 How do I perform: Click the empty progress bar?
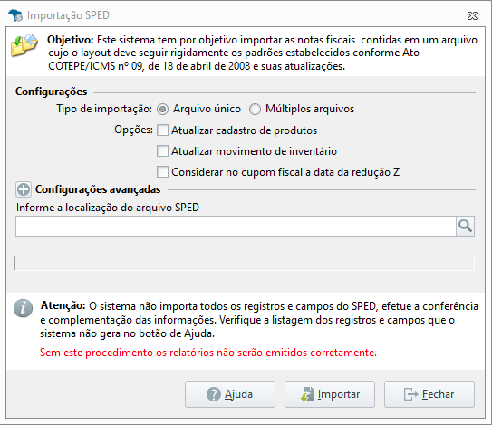point(245,263)
